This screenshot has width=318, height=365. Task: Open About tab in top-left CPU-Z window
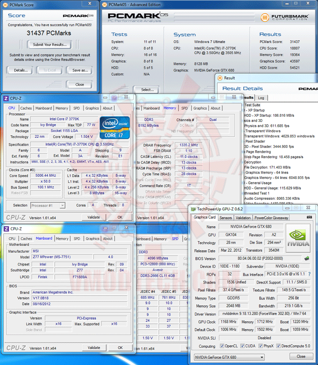click(x=107, y=108)
